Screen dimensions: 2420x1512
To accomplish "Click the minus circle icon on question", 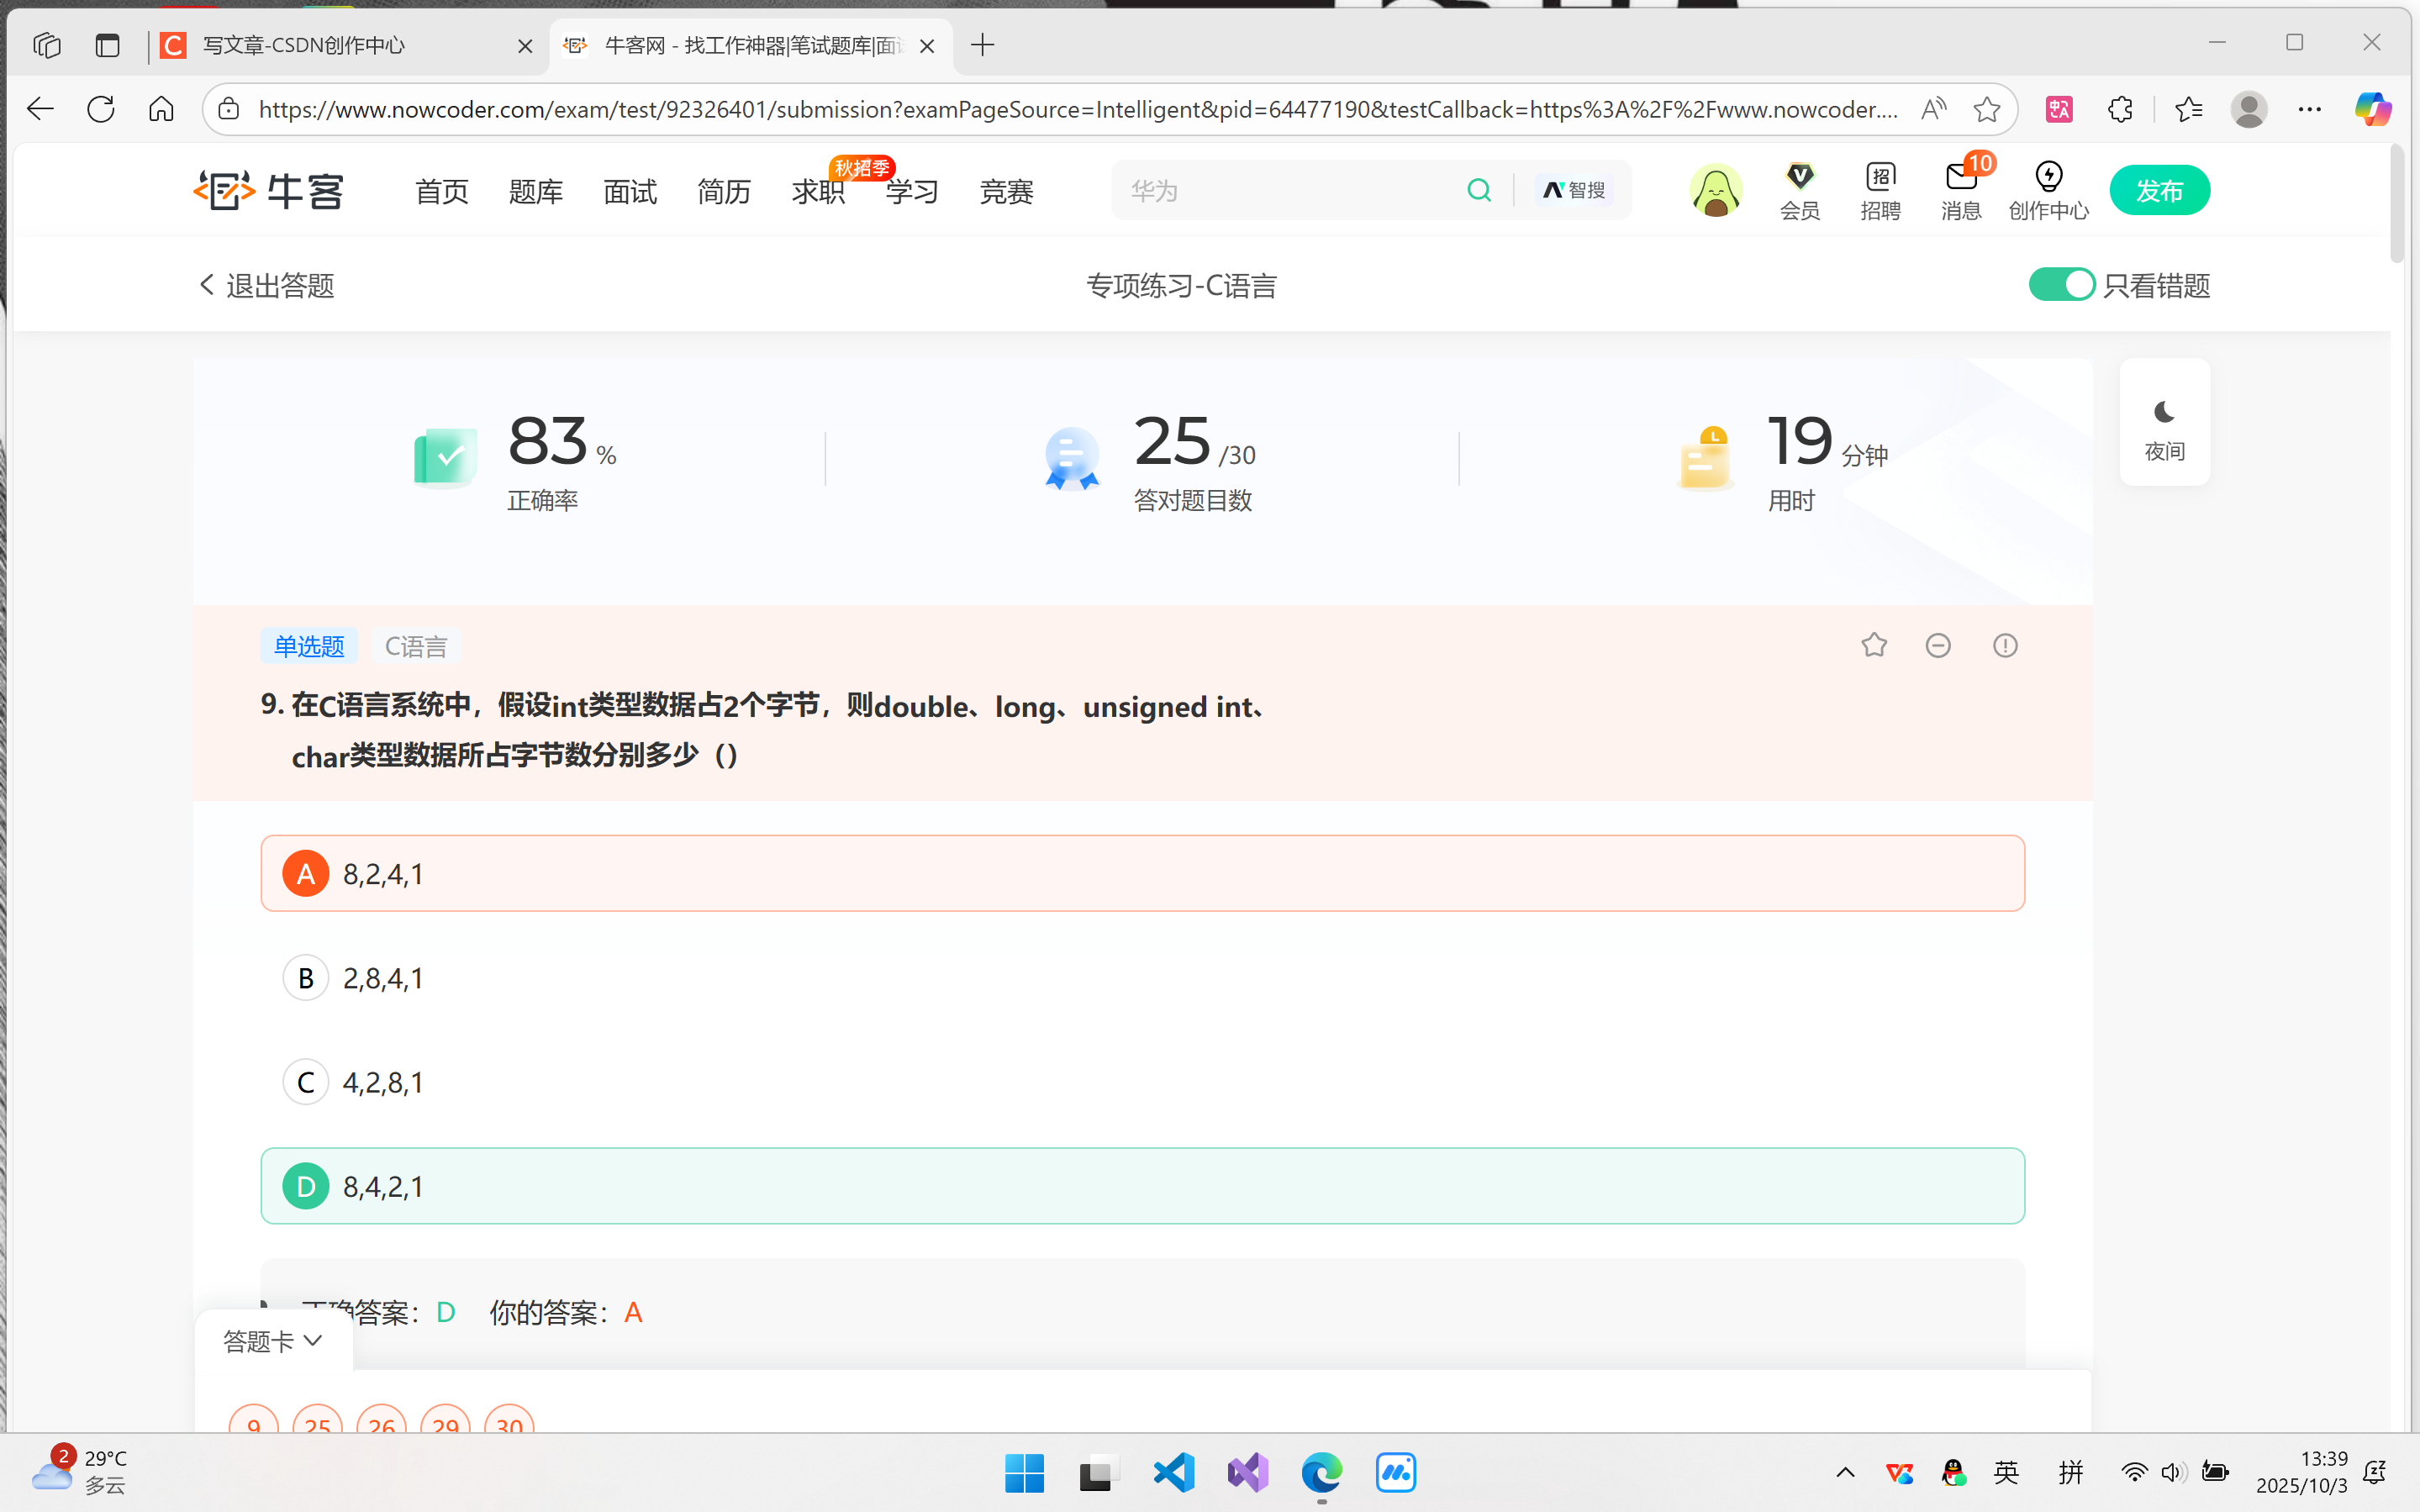I will [1938, 645].
